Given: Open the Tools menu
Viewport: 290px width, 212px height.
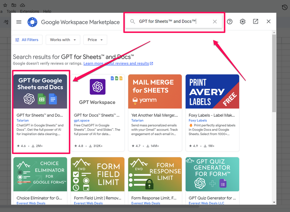Looking at the screenshot, I should (11, 11).
